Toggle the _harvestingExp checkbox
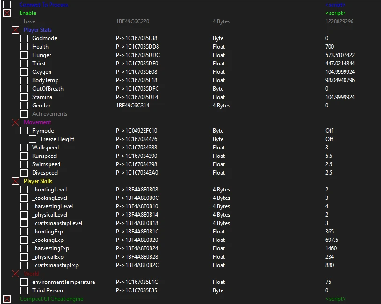The image size is (381, 304). pos(24,248)
